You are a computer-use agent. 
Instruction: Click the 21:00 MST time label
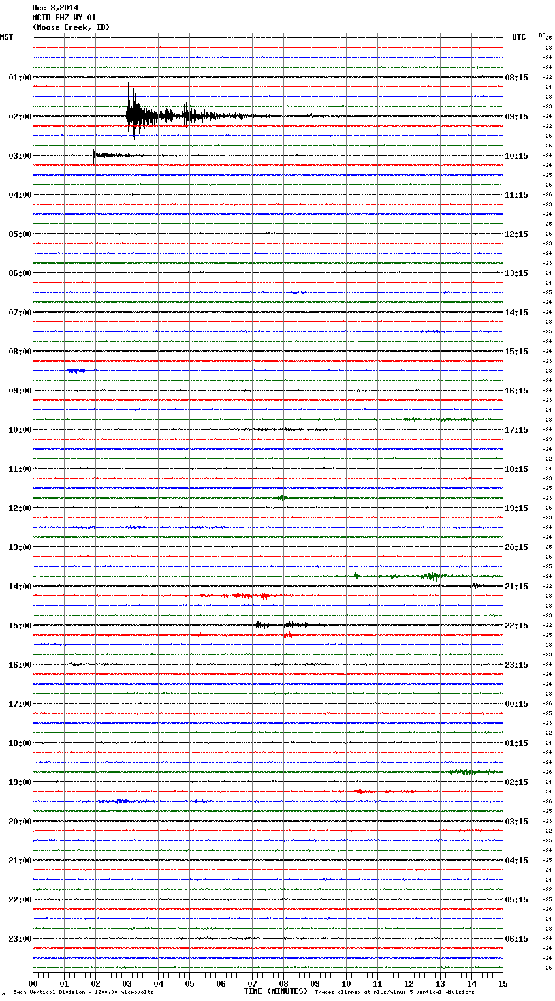click(20, 861)
